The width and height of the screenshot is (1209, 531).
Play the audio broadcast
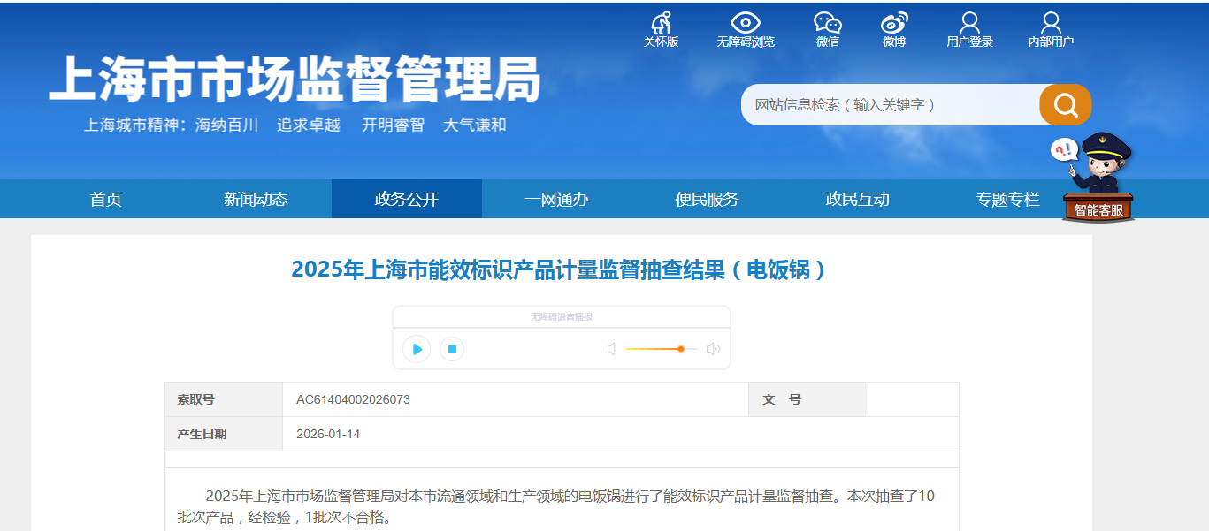(417, 349)
